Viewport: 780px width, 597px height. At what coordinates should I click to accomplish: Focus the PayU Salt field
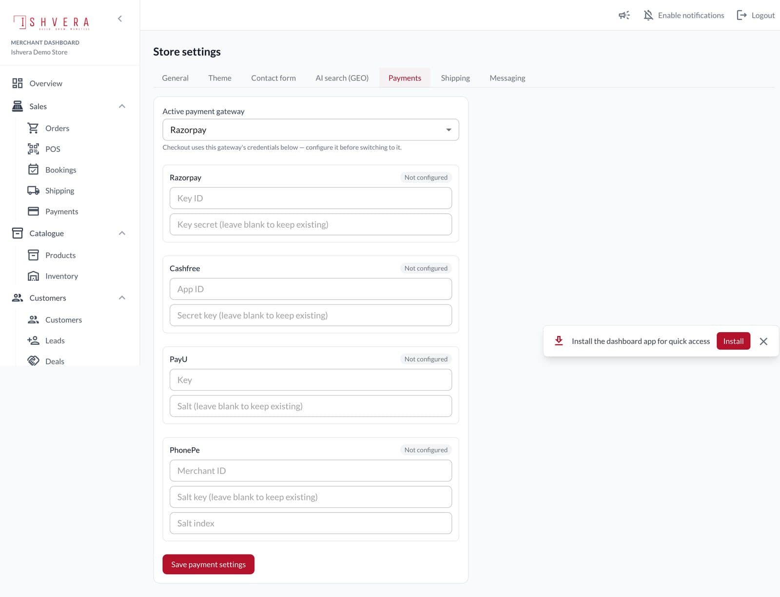pos(311,406)
